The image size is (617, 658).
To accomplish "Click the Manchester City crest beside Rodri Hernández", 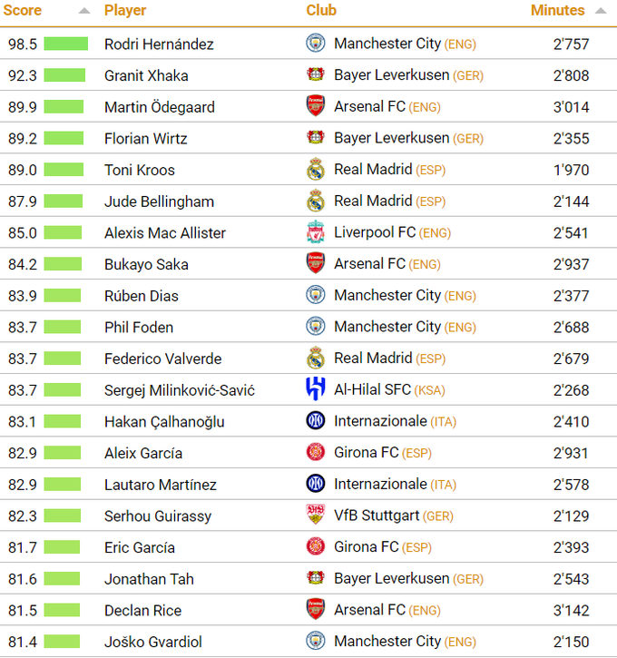I will point(316,44).
